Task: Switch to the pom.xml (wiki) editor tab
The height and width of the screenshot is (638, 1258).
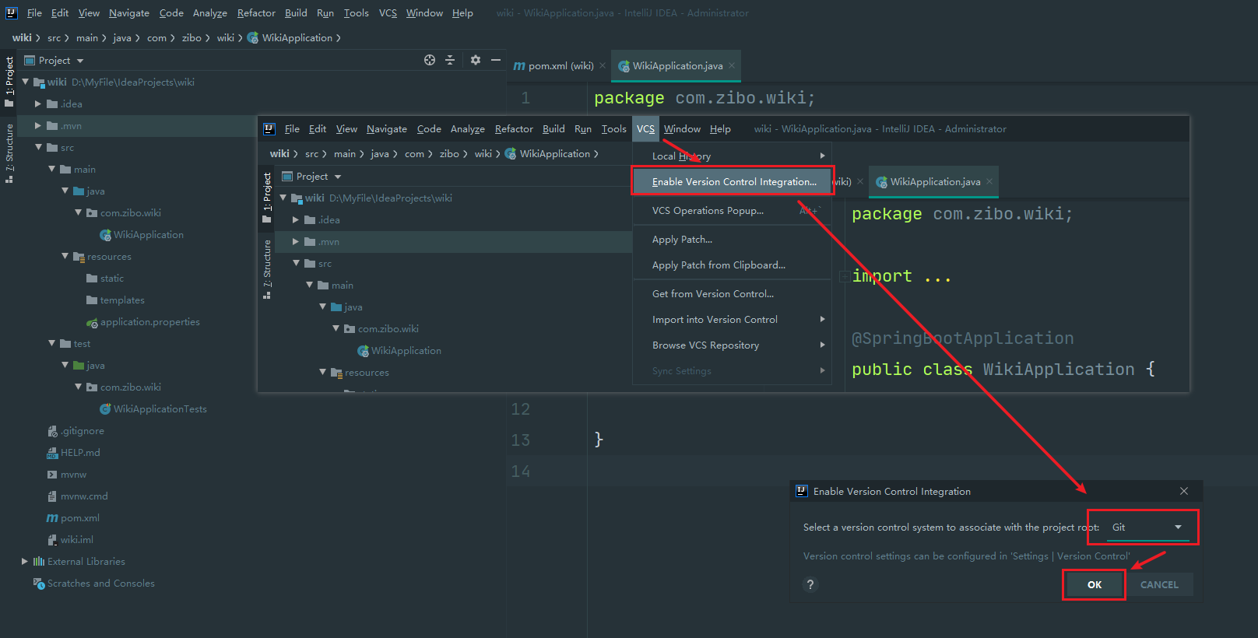Action: pos(553,66)
